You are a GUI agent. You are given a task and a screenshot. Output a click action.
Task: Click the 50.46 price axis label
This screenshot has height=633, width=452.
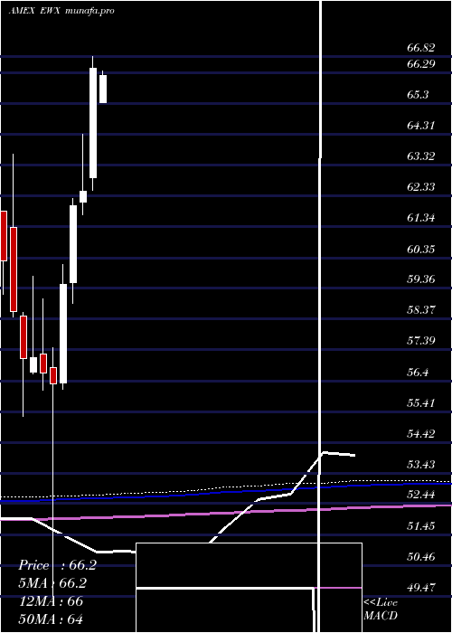pos(421,557)
